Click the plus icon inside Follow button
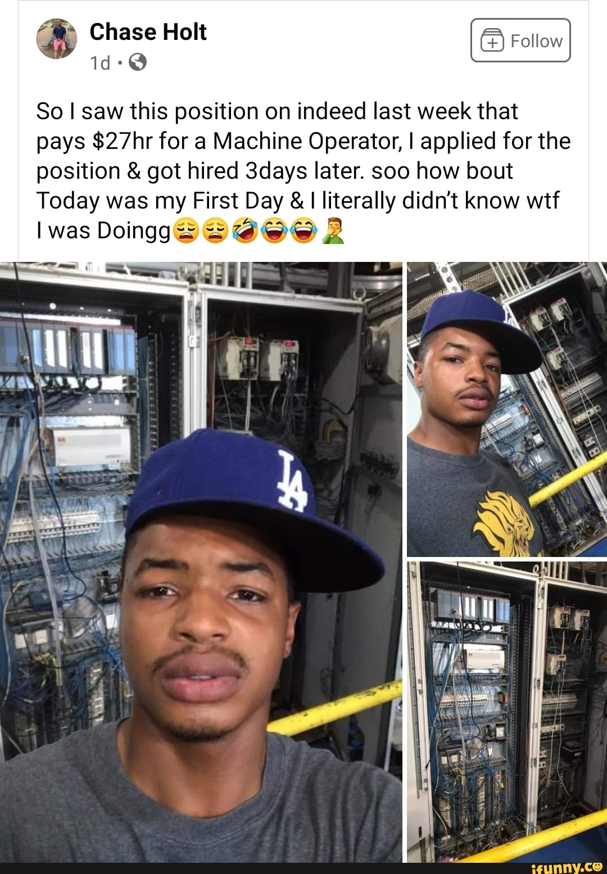The image size is (607, 874). [492, 41]
